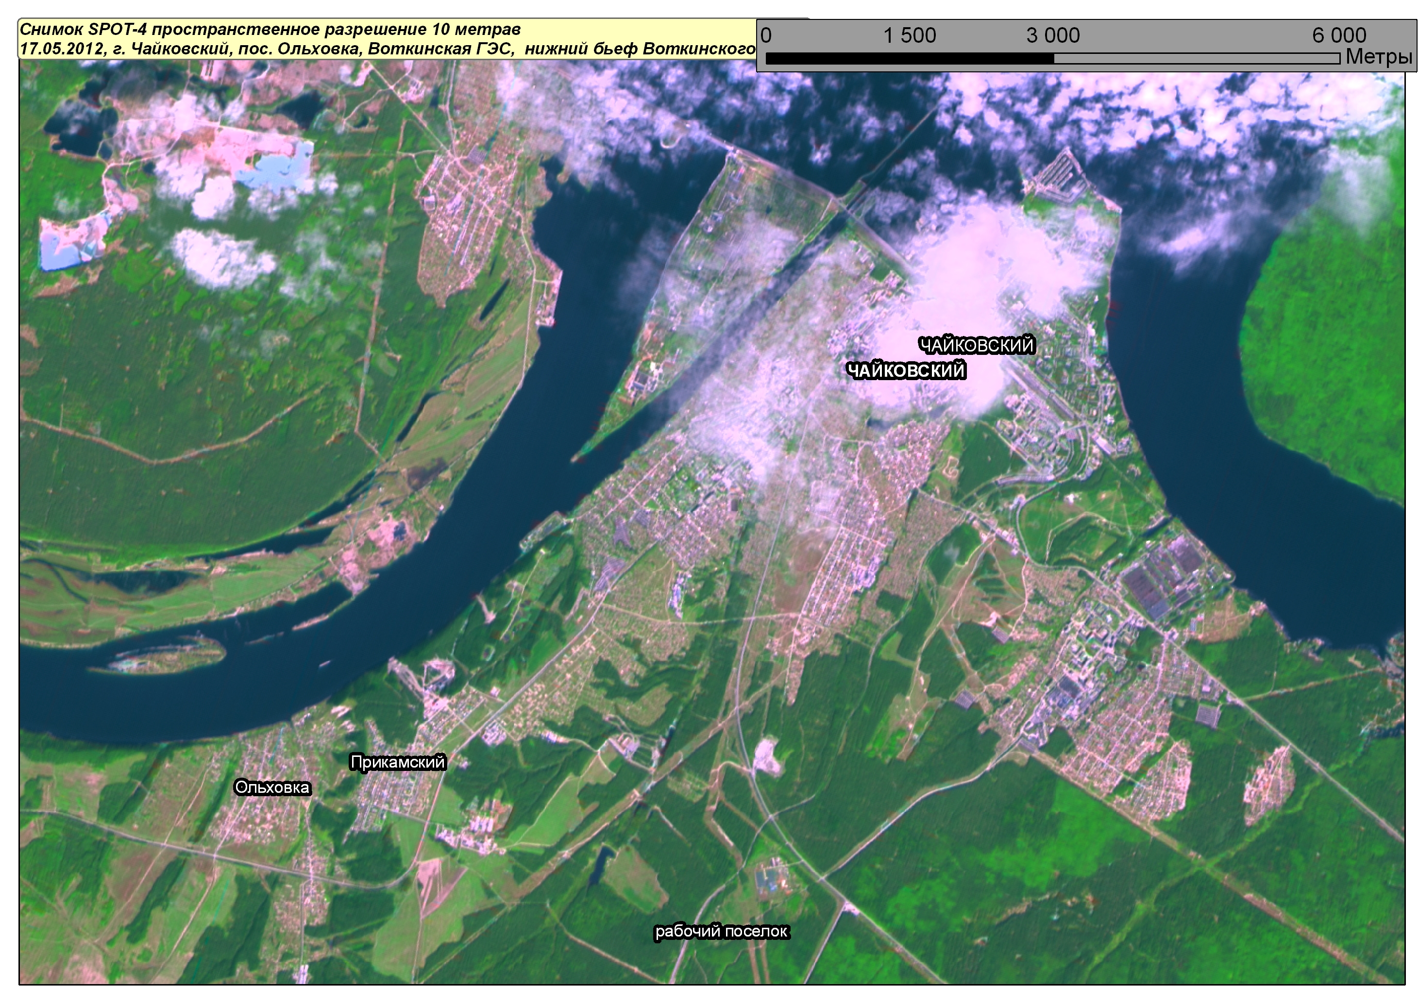The height and width of the screenshot is (1004, 1419).
Task: Click the Ольховка settlement label
Action: pos(272,787)
